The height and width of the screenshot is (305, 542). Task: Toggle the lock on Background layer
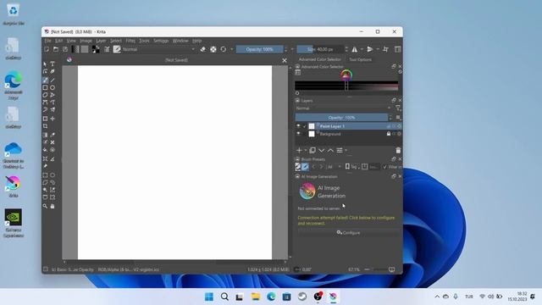tap(389, 134)
